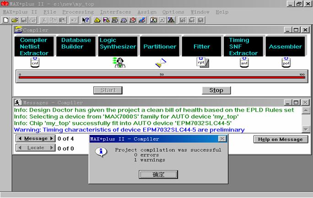Open the Compiler toolbar icon
Image resolution: width=313 pixels, height=198 pixels.
(x=115, y=20)
